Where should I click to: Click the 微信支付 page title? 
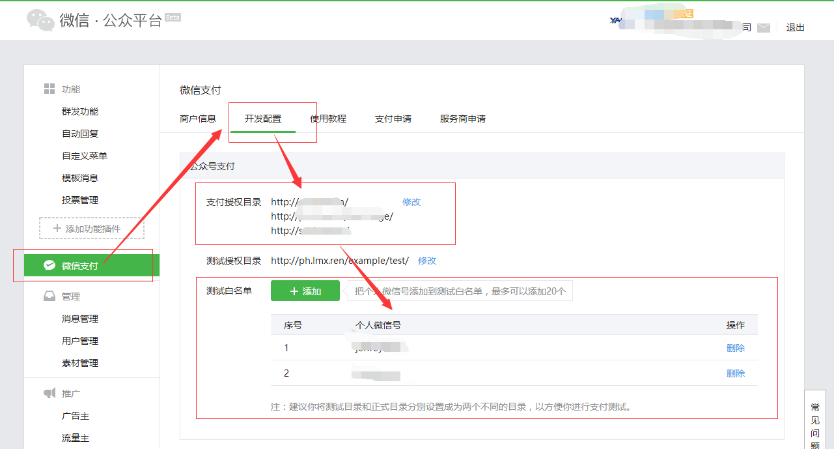coord(201,90)
